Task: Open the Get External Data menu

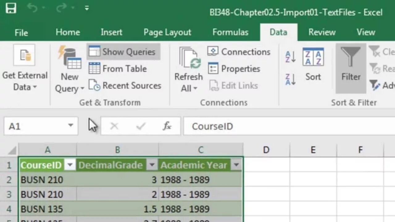Action: click(25, 68)
